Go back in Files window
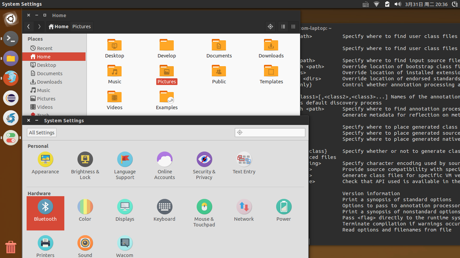 point(29,27)
